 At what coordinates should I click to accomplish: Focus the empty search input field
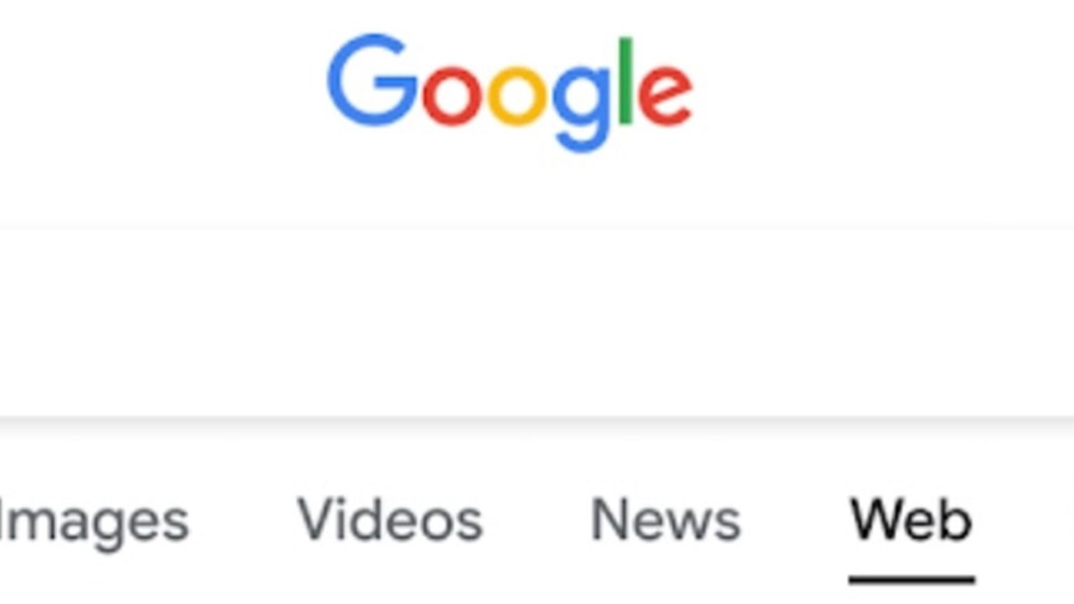pyautogui.click(x=537, y=322)
